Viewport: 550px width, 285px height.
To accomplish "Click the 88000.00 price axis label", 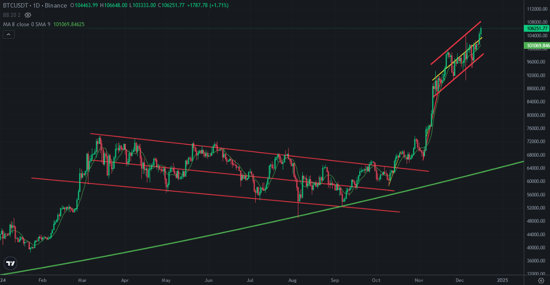I will (537, 89).
